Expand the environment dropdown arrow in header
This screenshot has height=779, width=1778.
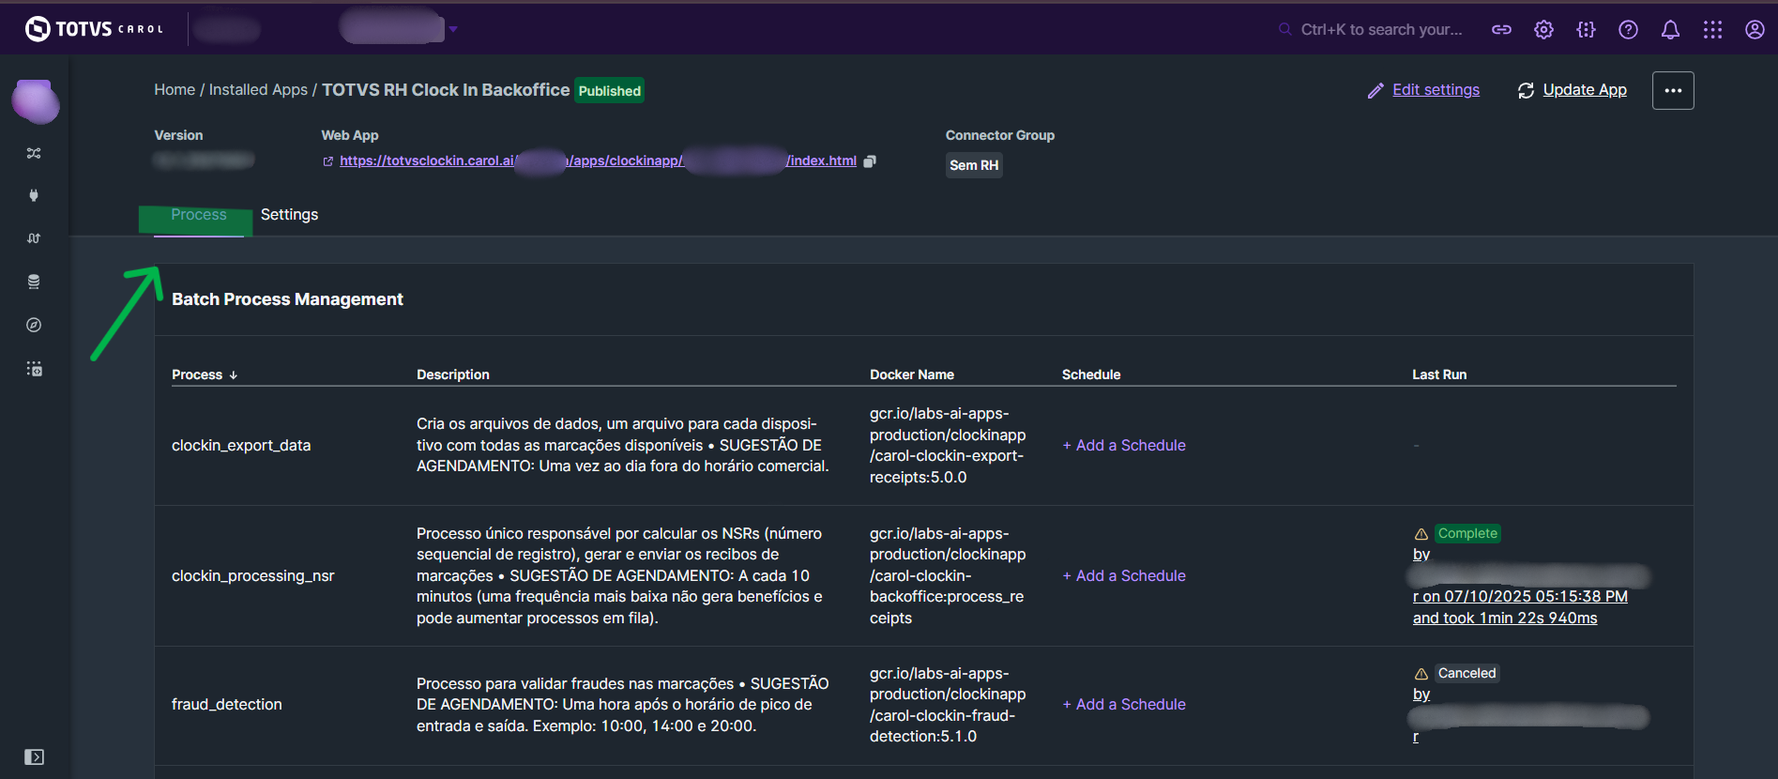(453, 29)
